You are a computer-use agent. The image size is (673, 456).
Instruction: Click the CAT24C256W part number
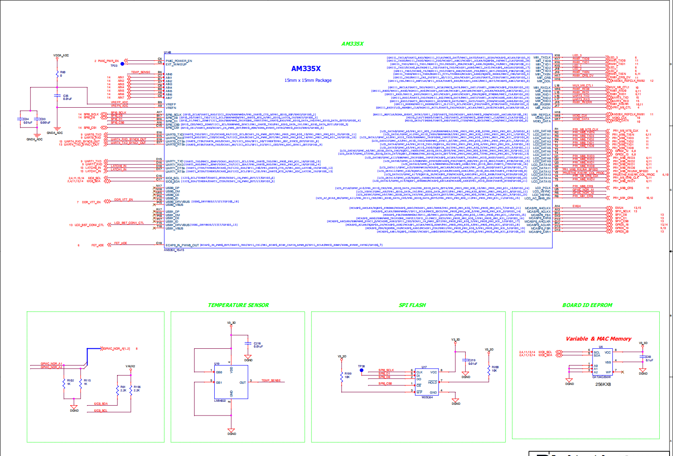[x=602, y=377]
